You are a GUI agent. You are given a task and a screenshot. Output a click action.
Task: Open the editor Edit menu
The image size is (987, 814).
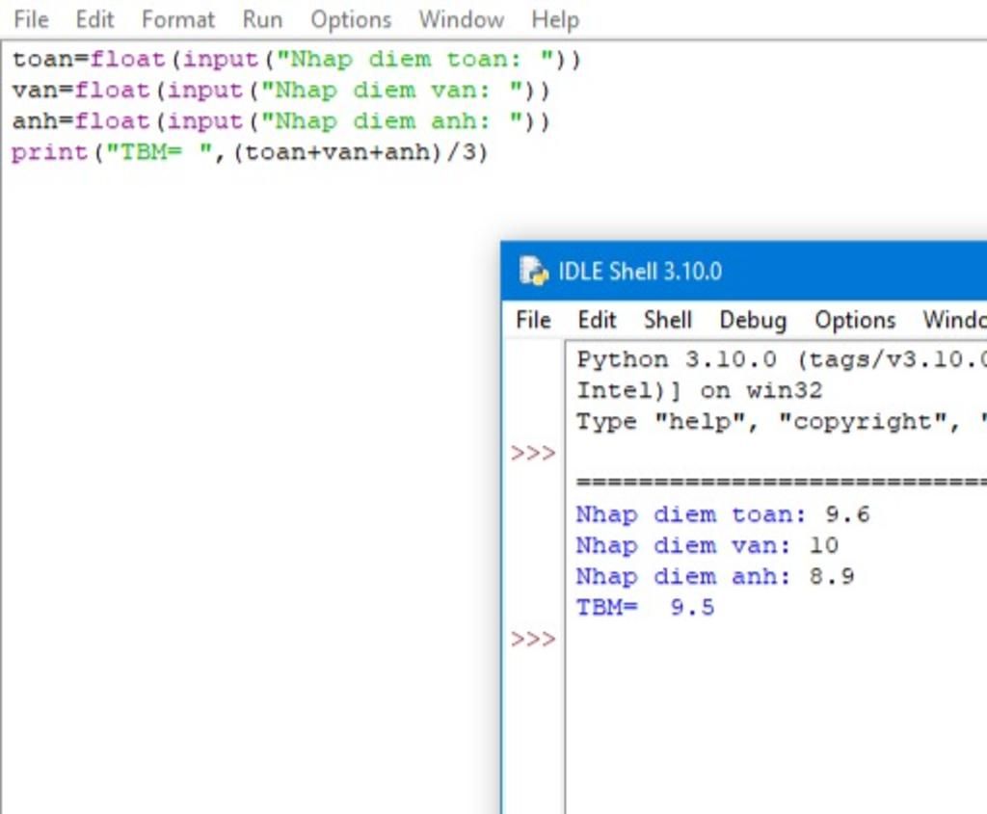[x=95, y=19]
